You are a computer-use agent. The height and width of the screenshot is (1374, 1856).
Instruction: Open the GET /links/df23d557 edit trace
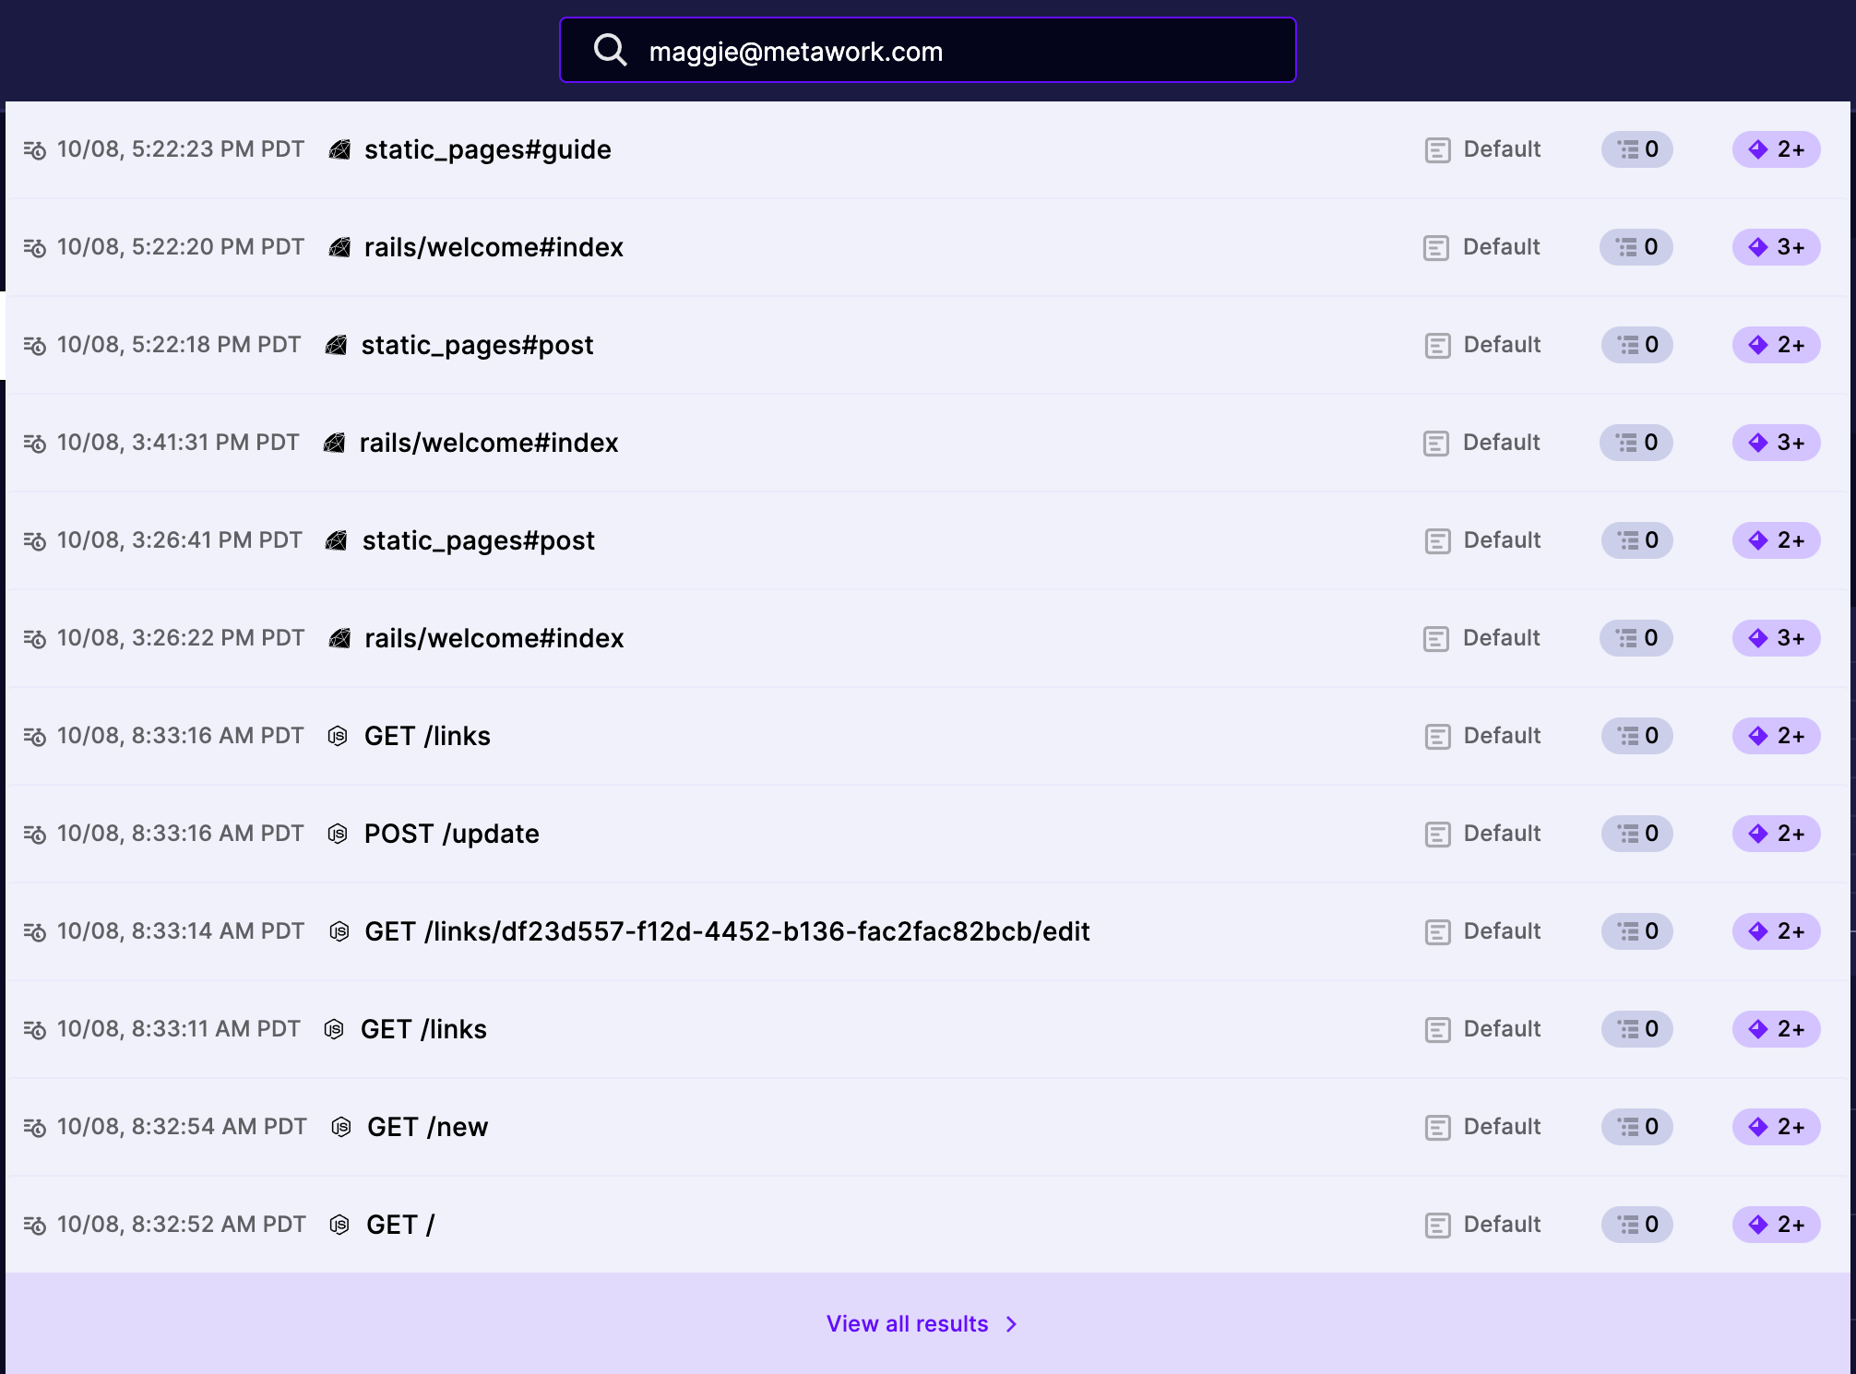(727, 931)
